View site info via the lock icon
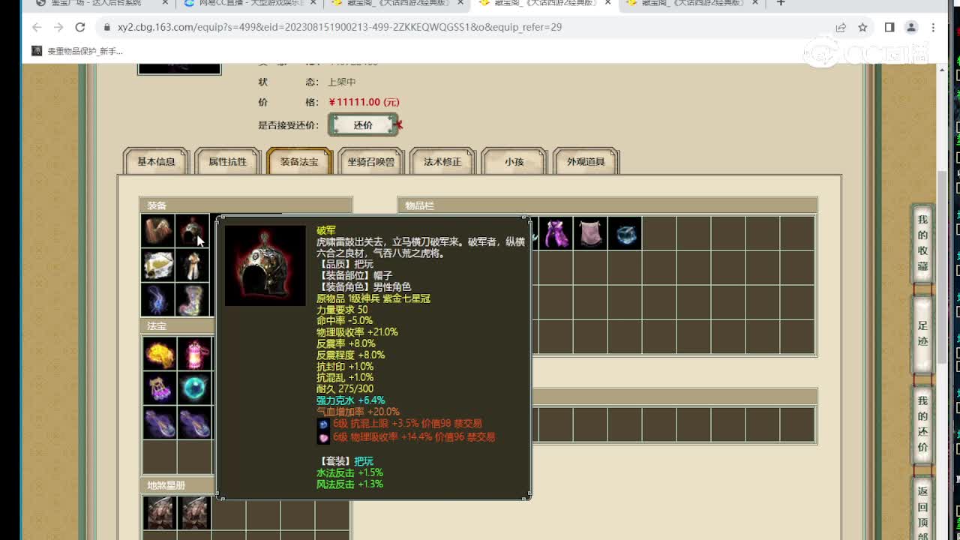Image resolution: width=960 pixels, height=540 pixels. tap(107, 27)
